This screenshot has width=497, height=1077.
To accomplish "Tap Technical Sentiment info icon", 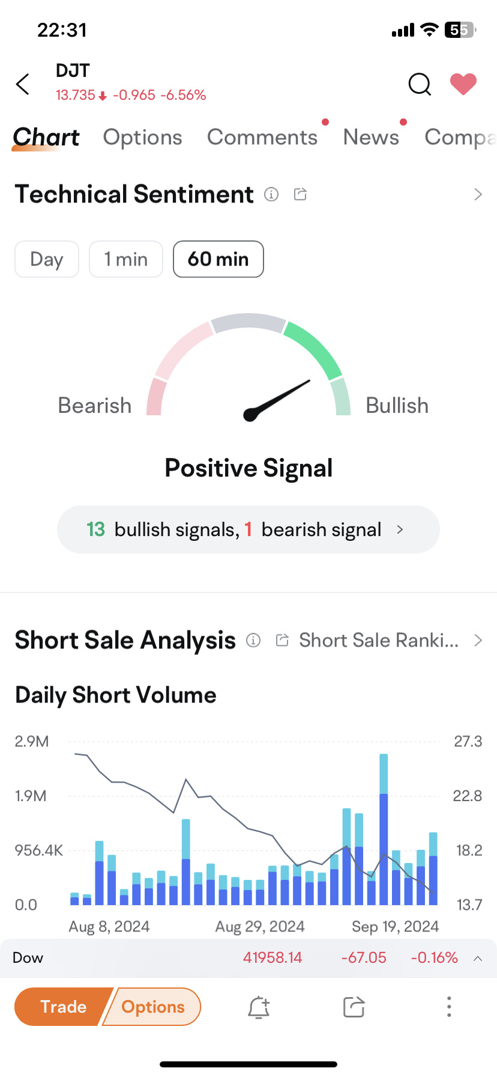I will tap(271, 194).
